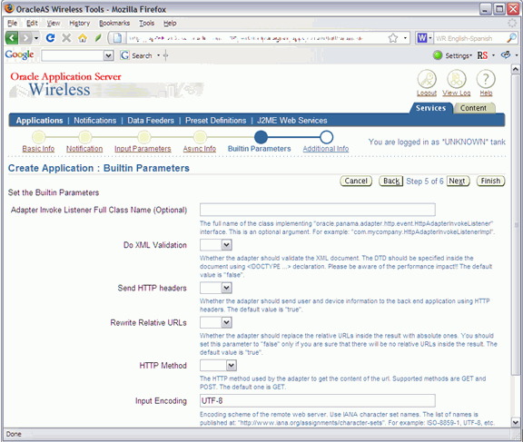
Task: Open the File menu
Action: pos(13,23)
